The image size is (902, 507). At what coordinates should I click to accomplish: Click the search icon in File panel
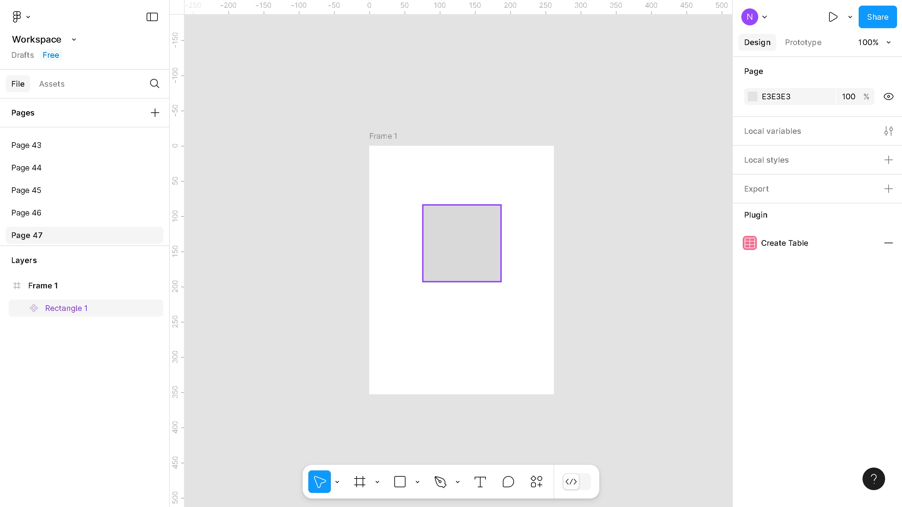154,84
